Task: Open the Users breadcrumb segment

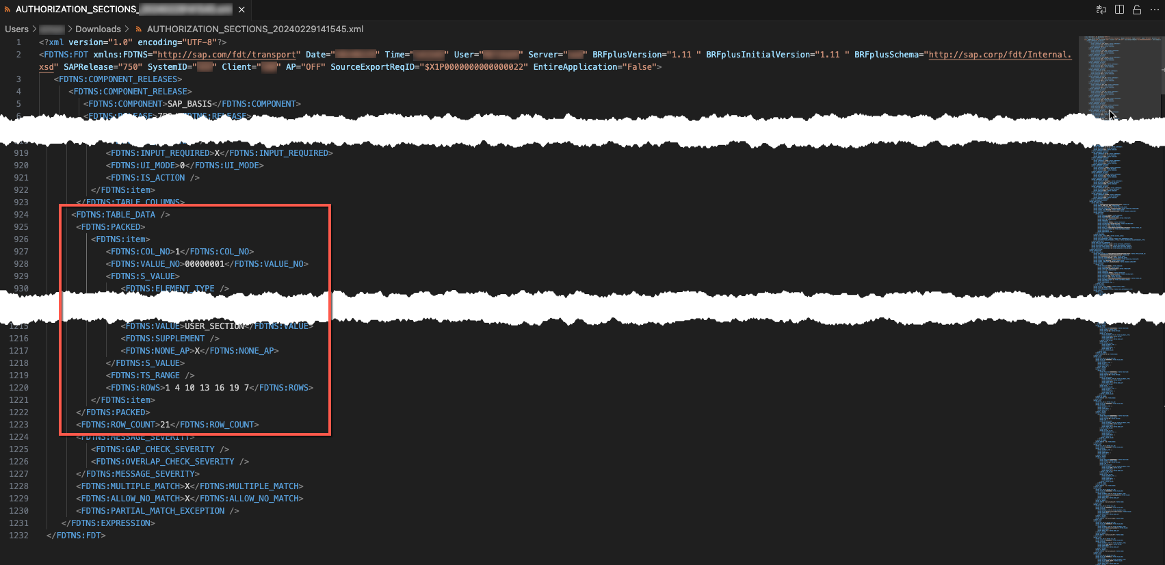Action: (16, 29)
